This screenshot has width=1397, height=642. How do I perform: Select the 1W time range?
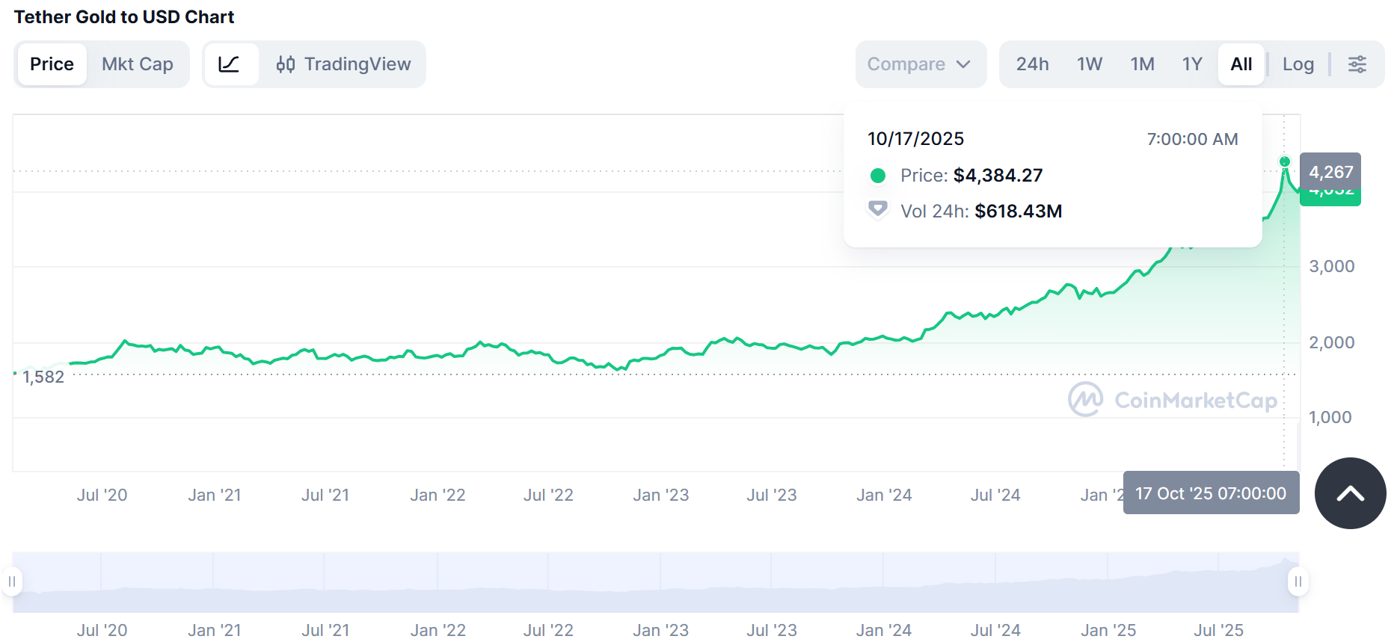pos(1090,64)
